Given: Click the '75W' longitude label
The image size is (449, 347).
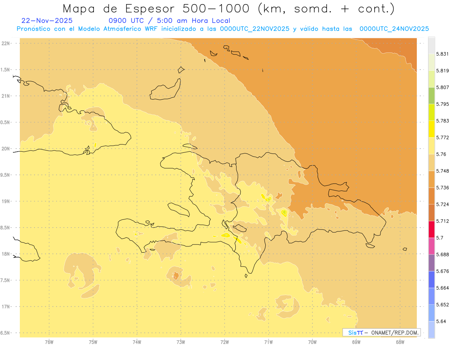Looking at the screenshot, I should pos(93,343).
